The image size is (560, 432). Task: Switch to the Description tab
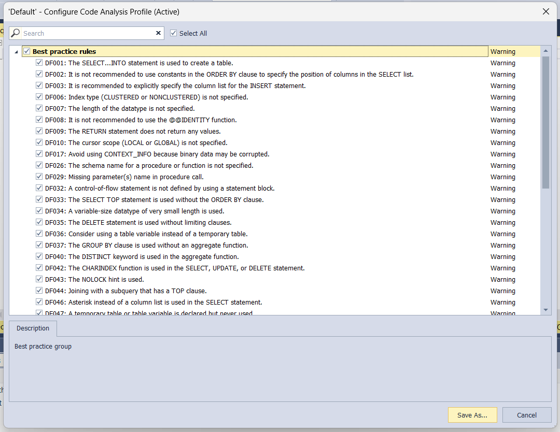tap(33, 328)
